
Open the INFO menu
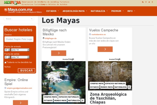click(x=130, y=11)
